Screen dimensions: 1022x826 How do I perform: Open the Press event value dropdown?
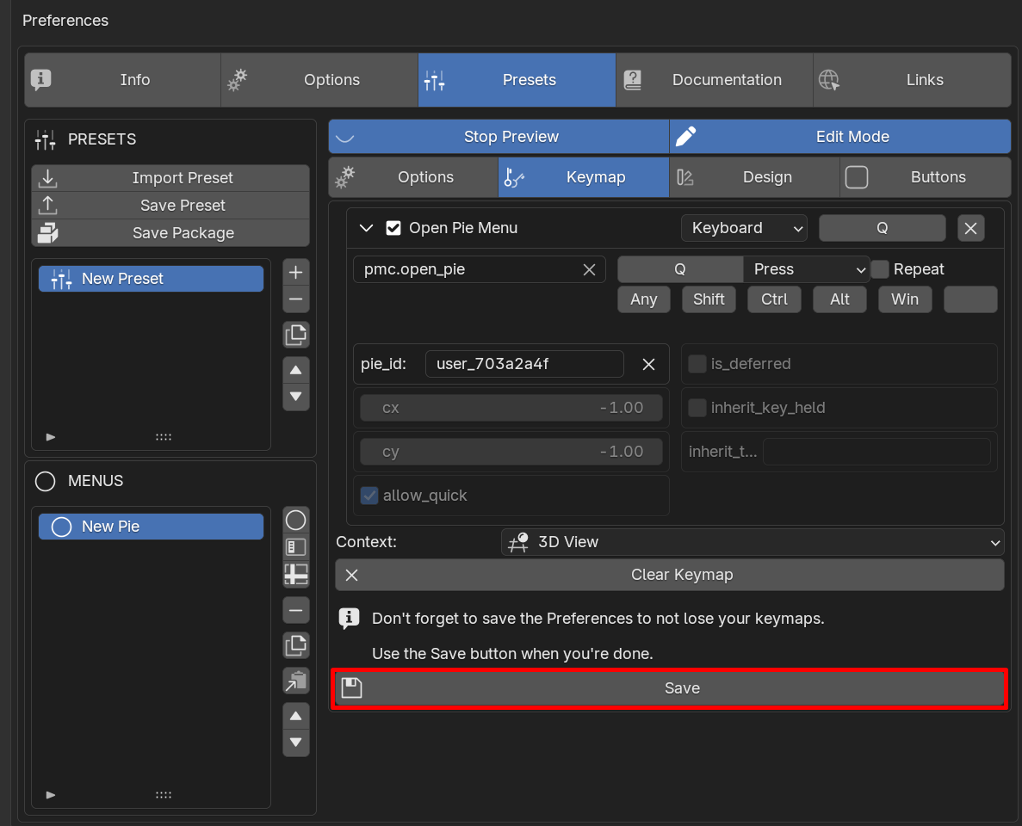(806, 269)
